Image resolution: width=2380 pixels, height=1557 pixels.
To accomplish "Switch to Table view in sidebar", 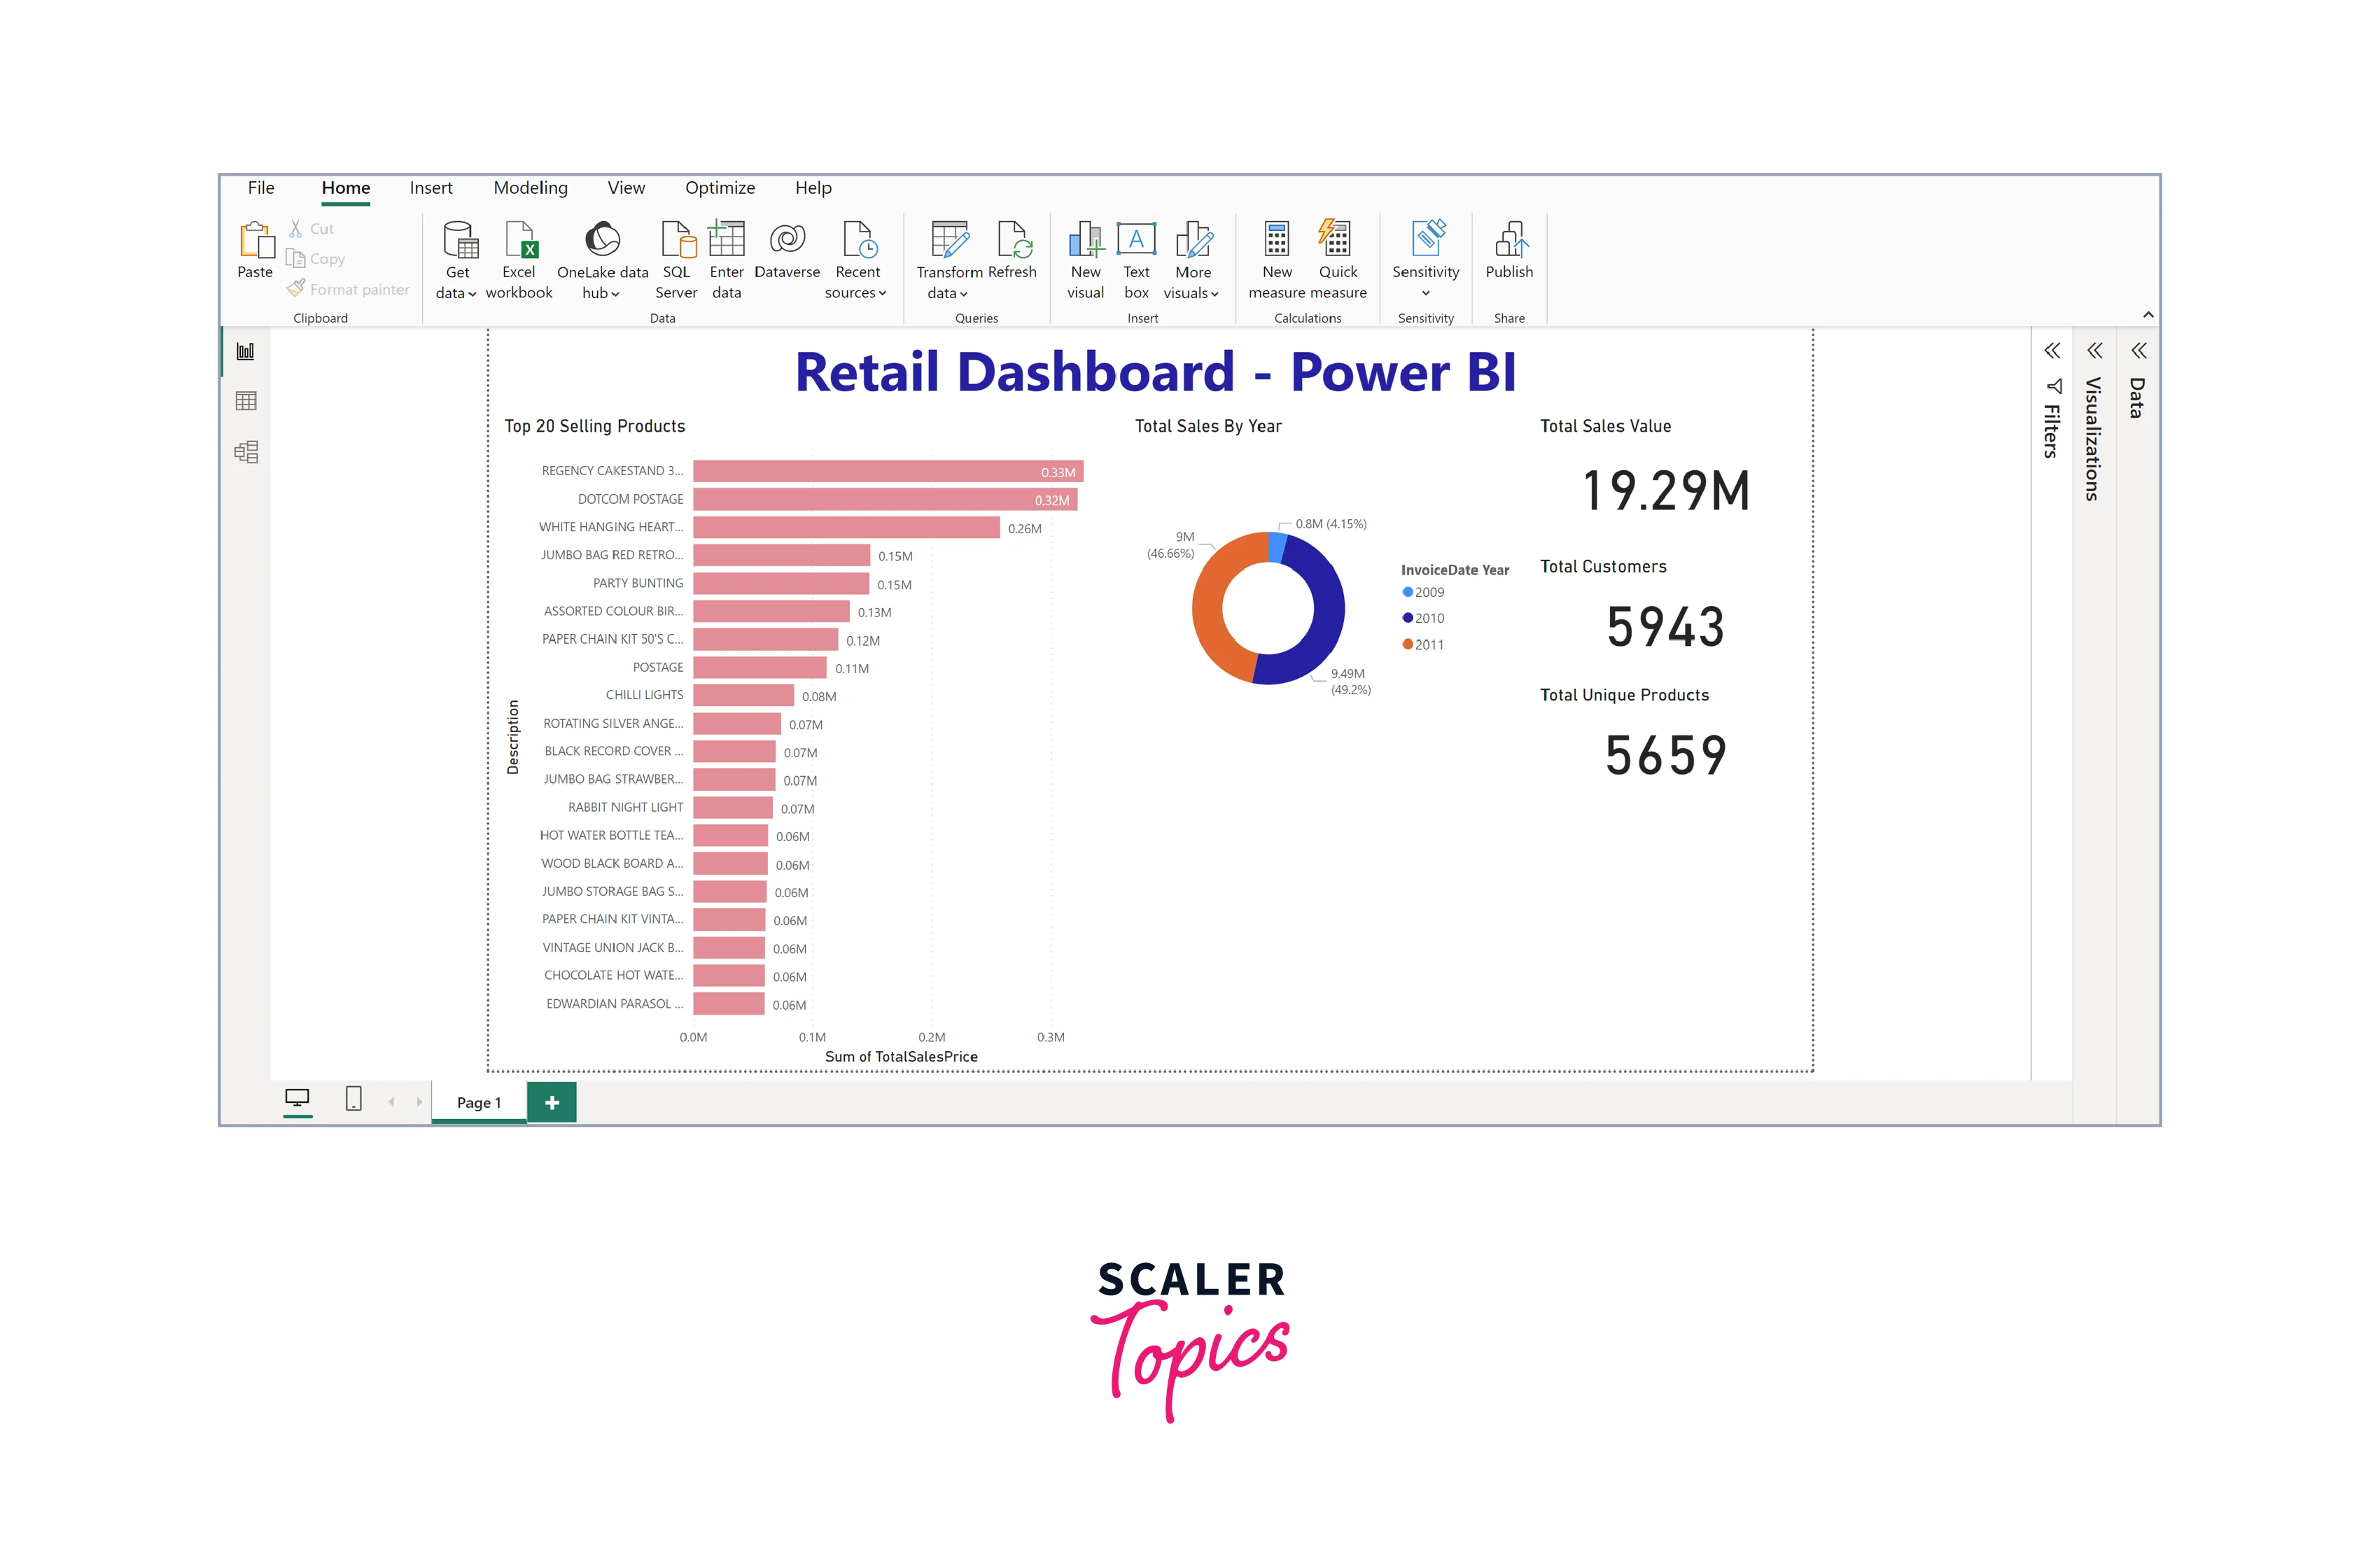I will coord(246,401).
